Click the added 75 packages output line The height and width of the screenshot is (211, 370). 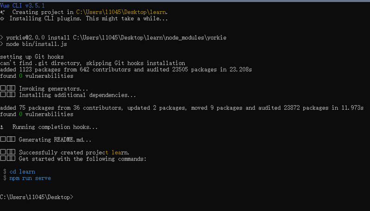pyautogui.click(x=181, y=108)
